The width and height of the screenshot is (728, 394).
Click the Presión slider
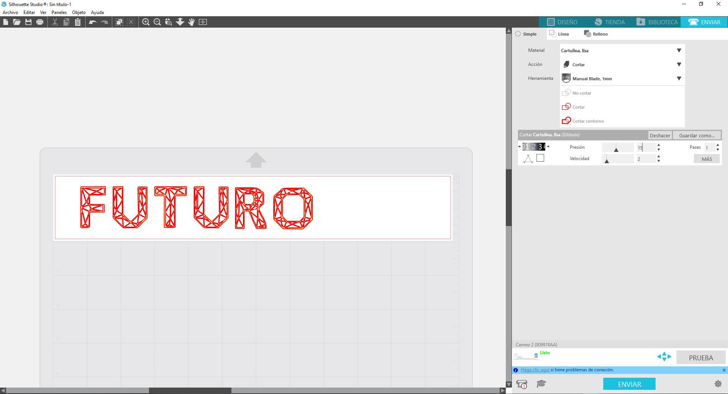(x=618, y=148)
